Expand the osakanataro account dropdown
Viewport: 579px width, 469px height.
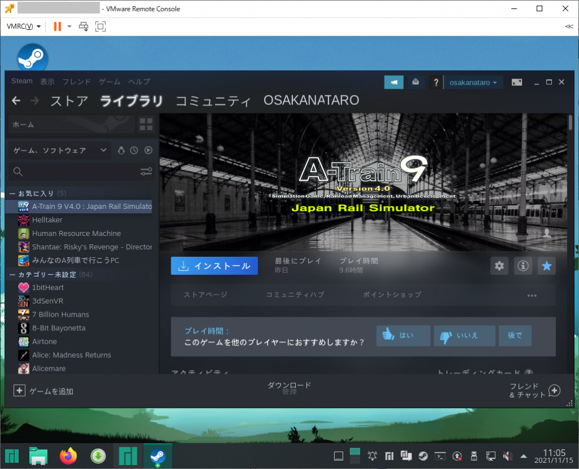pyautogui.click(x=473, y=82)
